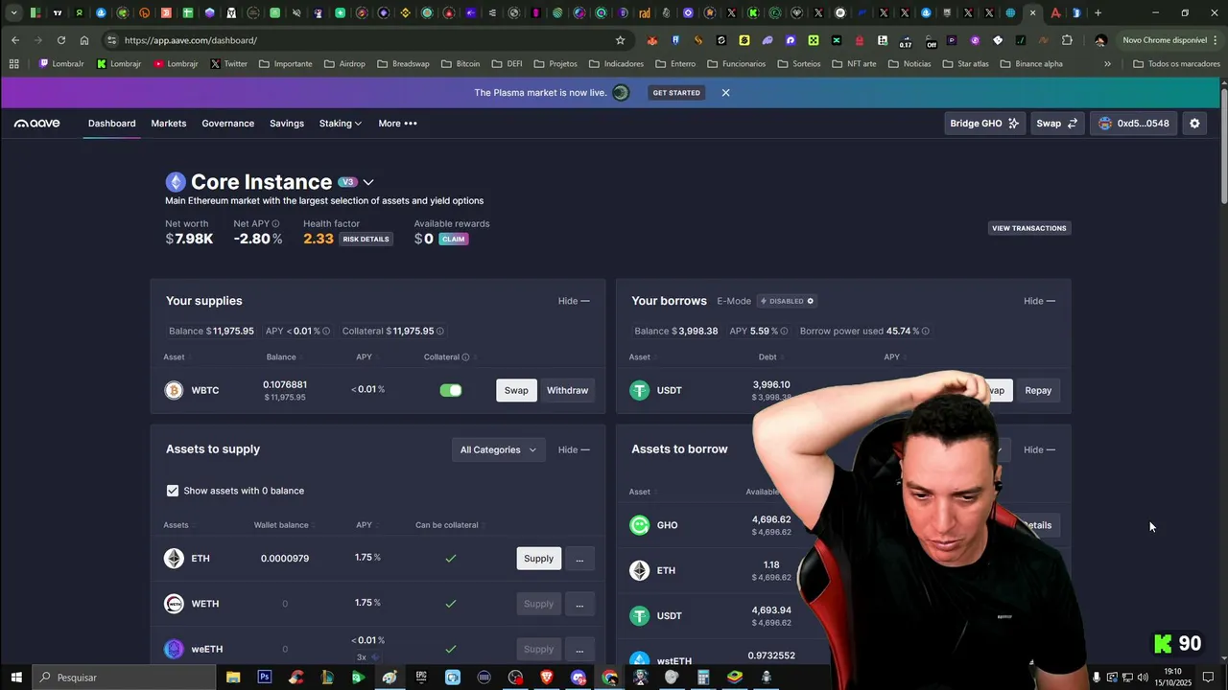Click the Pesquisar taskbar search box

[123, 678]
